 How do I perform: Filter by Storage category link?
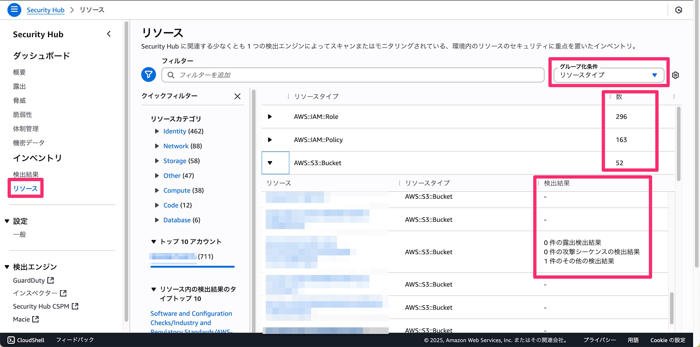click(x=175, y=161)
